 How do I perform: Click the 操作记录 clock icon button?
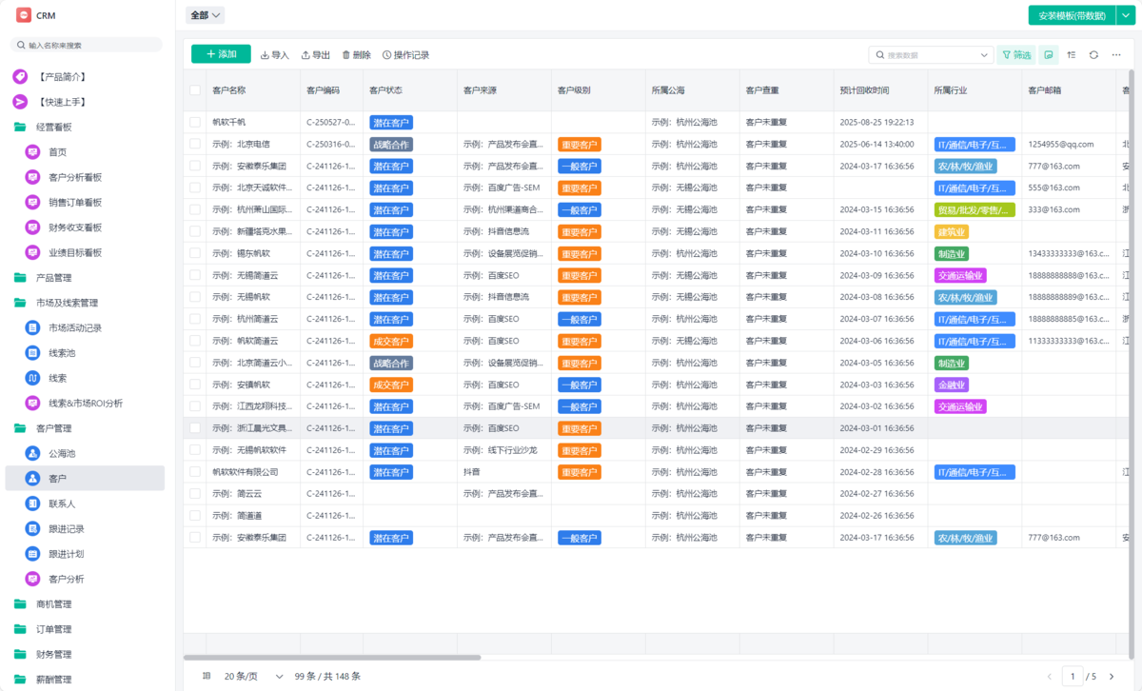405,55
